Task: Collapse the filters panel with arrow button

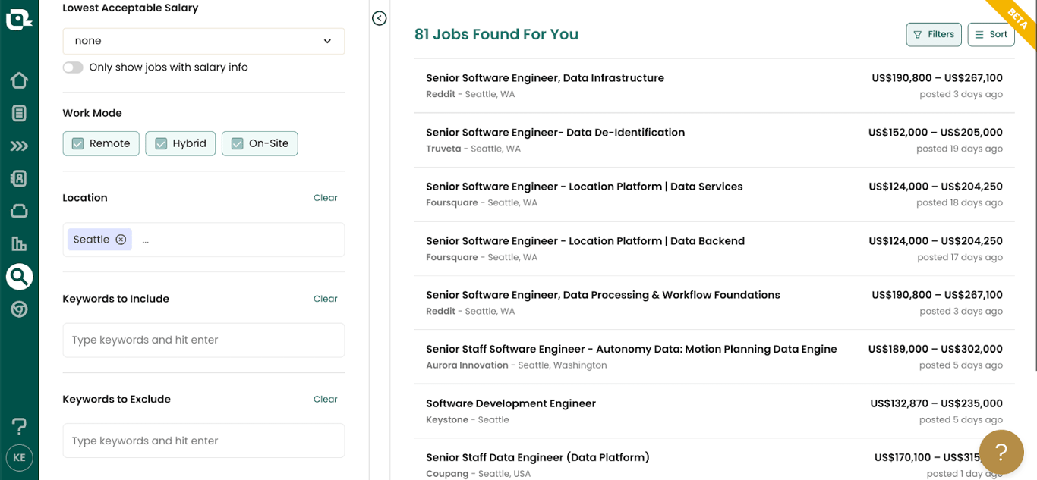Action: coord(380,18)
